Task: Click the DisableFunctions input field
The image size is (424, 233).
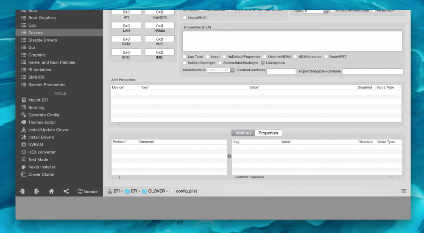Action: [281, 71]
